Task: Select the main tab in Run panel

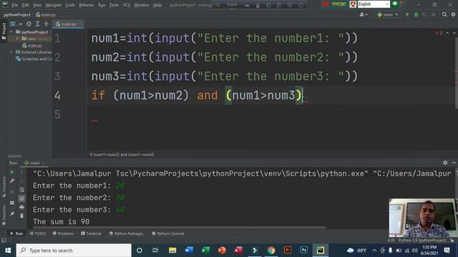Action: (x=34, y=163)
